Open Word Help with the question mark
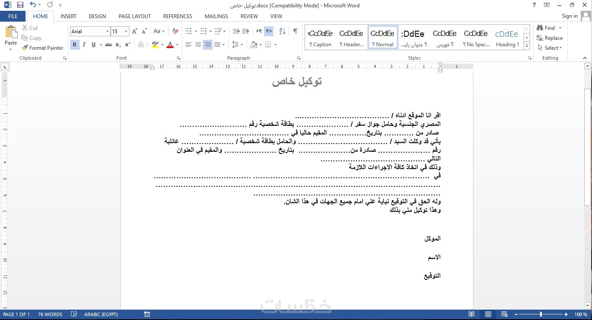 [534, 5]
